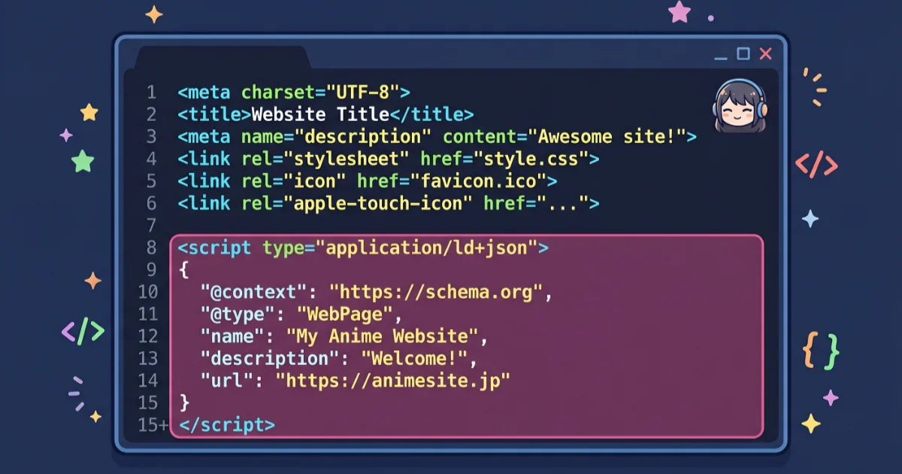Screen dimensions: 902x474
Task: Close the code editor window
Action: pos(766,53)
